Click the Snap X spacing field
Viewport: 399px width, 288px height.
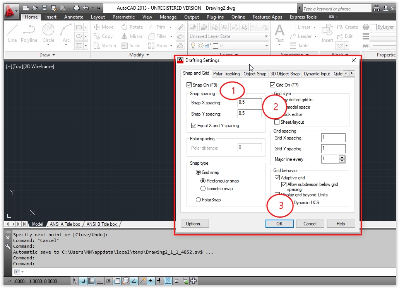click(x=250, y=102)
